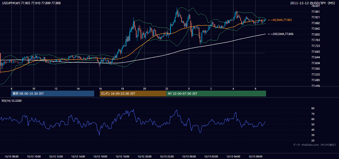Click price axis value 77.921
The width and height of the screenshot is (339, 159).
pyautogui.click(x=315, y=17)
